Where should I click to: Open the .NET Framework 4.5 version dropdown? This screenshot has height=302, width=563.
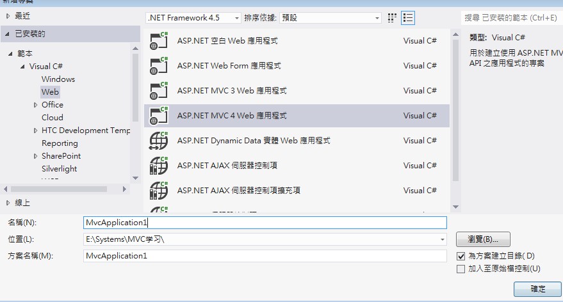(x=193, y=18)
